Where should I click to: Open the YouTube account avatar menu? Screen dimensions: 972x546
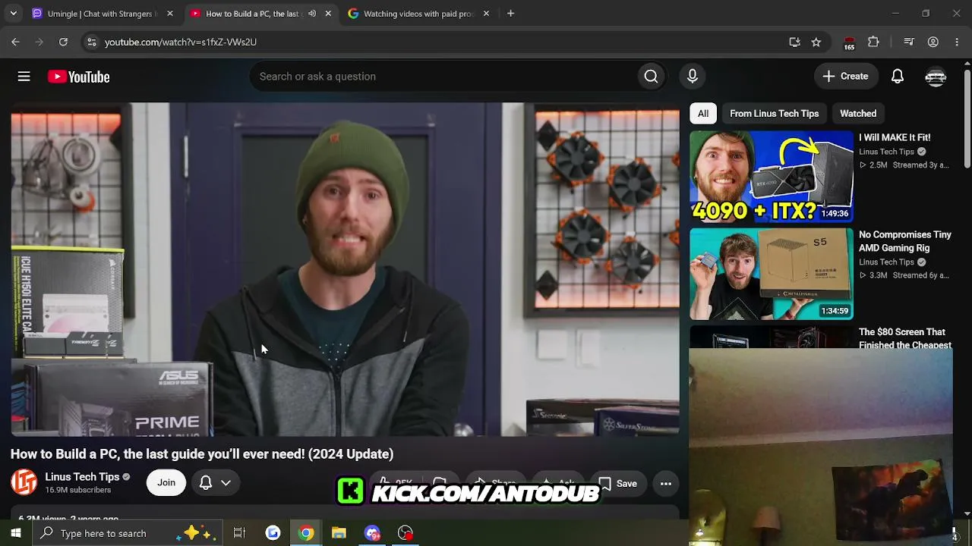coord(936,77)
